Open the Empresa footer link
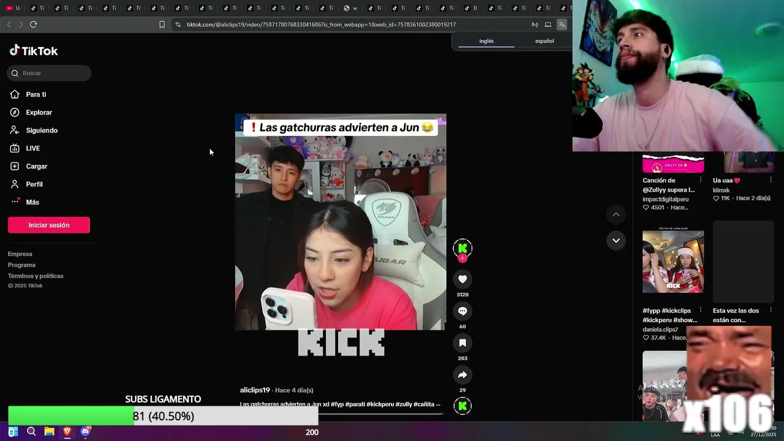 pos(20,254)
